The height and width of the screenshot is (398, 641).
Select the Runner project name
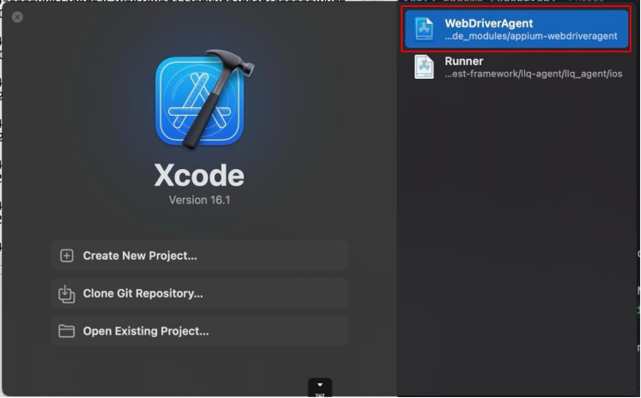(x=463, y=61)
